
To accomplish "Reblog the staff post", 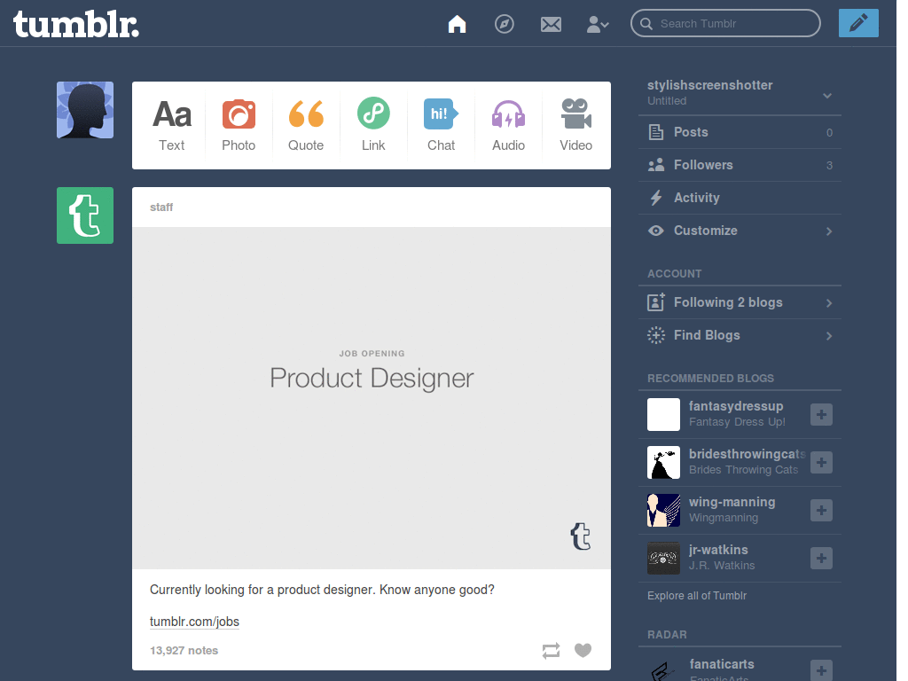I will click(x=551, y=650).
